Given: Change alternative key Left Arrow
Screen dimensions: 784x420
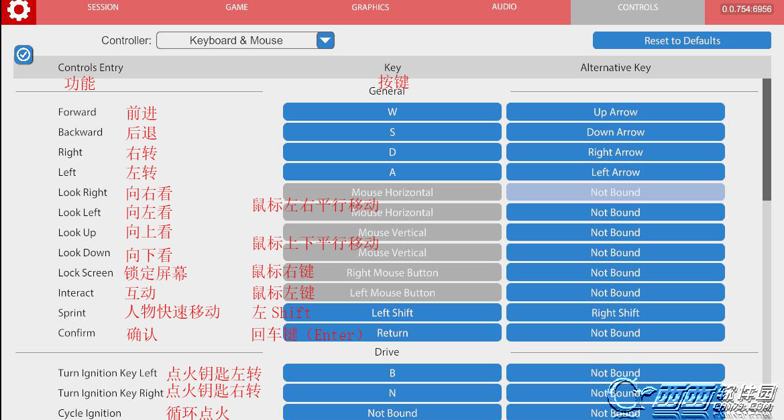Looking at the screenshot, I should (x=616, y=172).
